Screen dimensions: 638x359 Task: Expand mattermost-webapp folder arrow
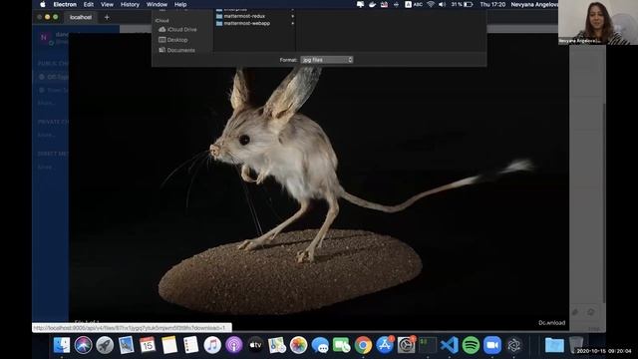point(292,24)
